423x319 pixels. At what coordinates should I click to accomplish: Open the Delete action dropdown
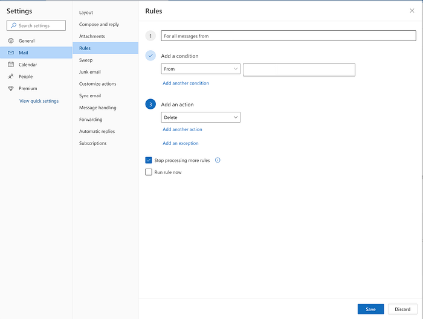(x=201, y=117)
